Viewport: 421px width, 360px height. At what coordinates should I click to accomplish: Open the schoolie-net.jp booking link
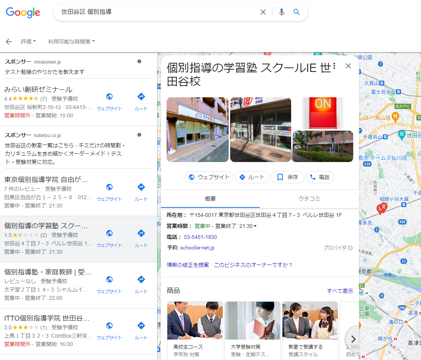[x=197, y=248]
